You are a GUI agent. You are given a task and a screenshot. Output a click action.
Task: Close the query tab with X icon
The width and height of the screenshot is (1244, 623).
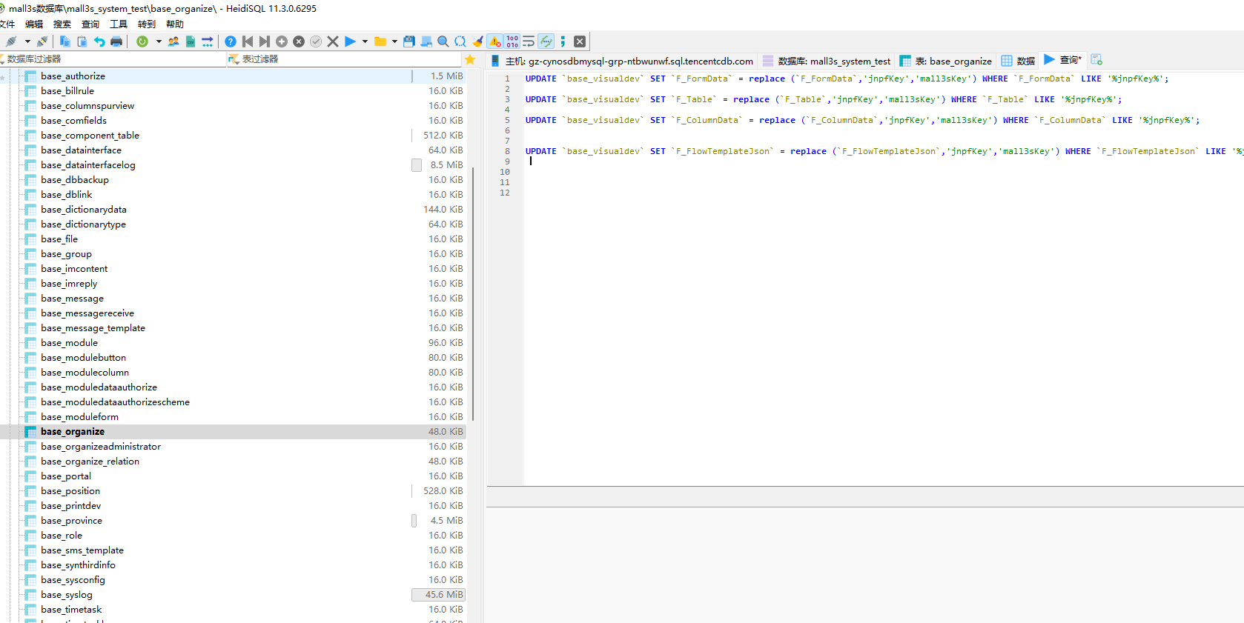[x=580, y=41]
